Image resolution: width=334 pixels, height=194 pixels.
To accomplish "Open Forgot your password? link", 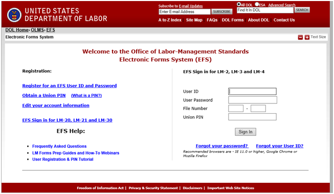I will click(x=222, y=146).
